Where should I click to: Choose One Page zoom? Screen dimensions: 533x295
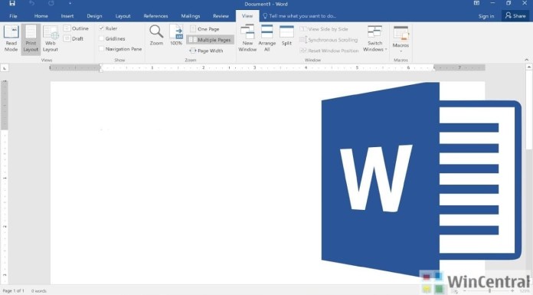click(204, 29)
